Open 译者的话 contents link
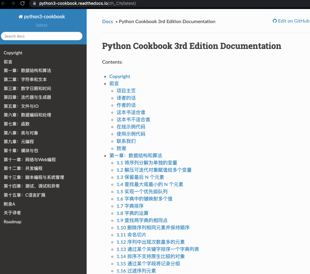The width and height of the screenshot is (310, 274). [x=126, y=98]
